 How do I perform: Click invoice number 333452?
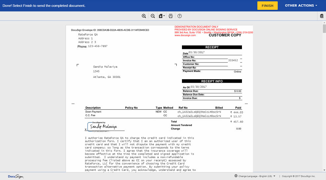[x=233, y=60]
